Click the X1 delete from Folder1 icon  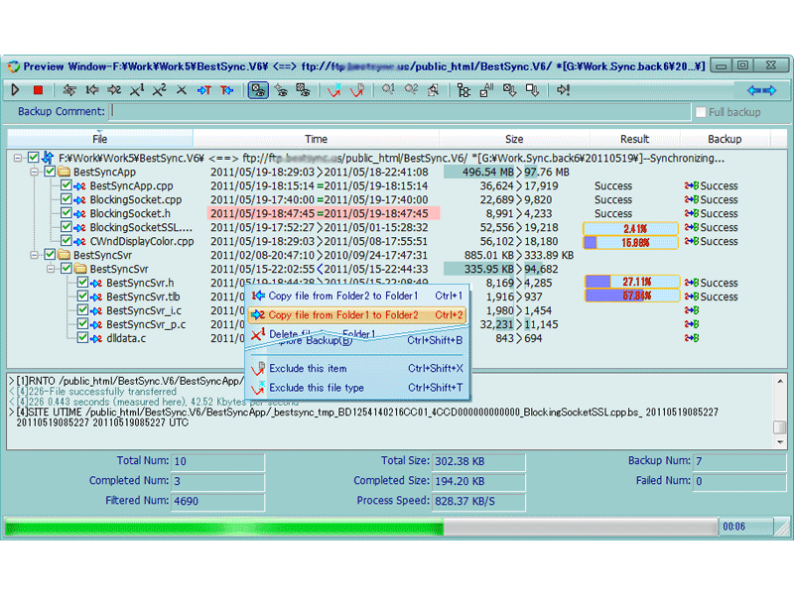tap(137, 90)
